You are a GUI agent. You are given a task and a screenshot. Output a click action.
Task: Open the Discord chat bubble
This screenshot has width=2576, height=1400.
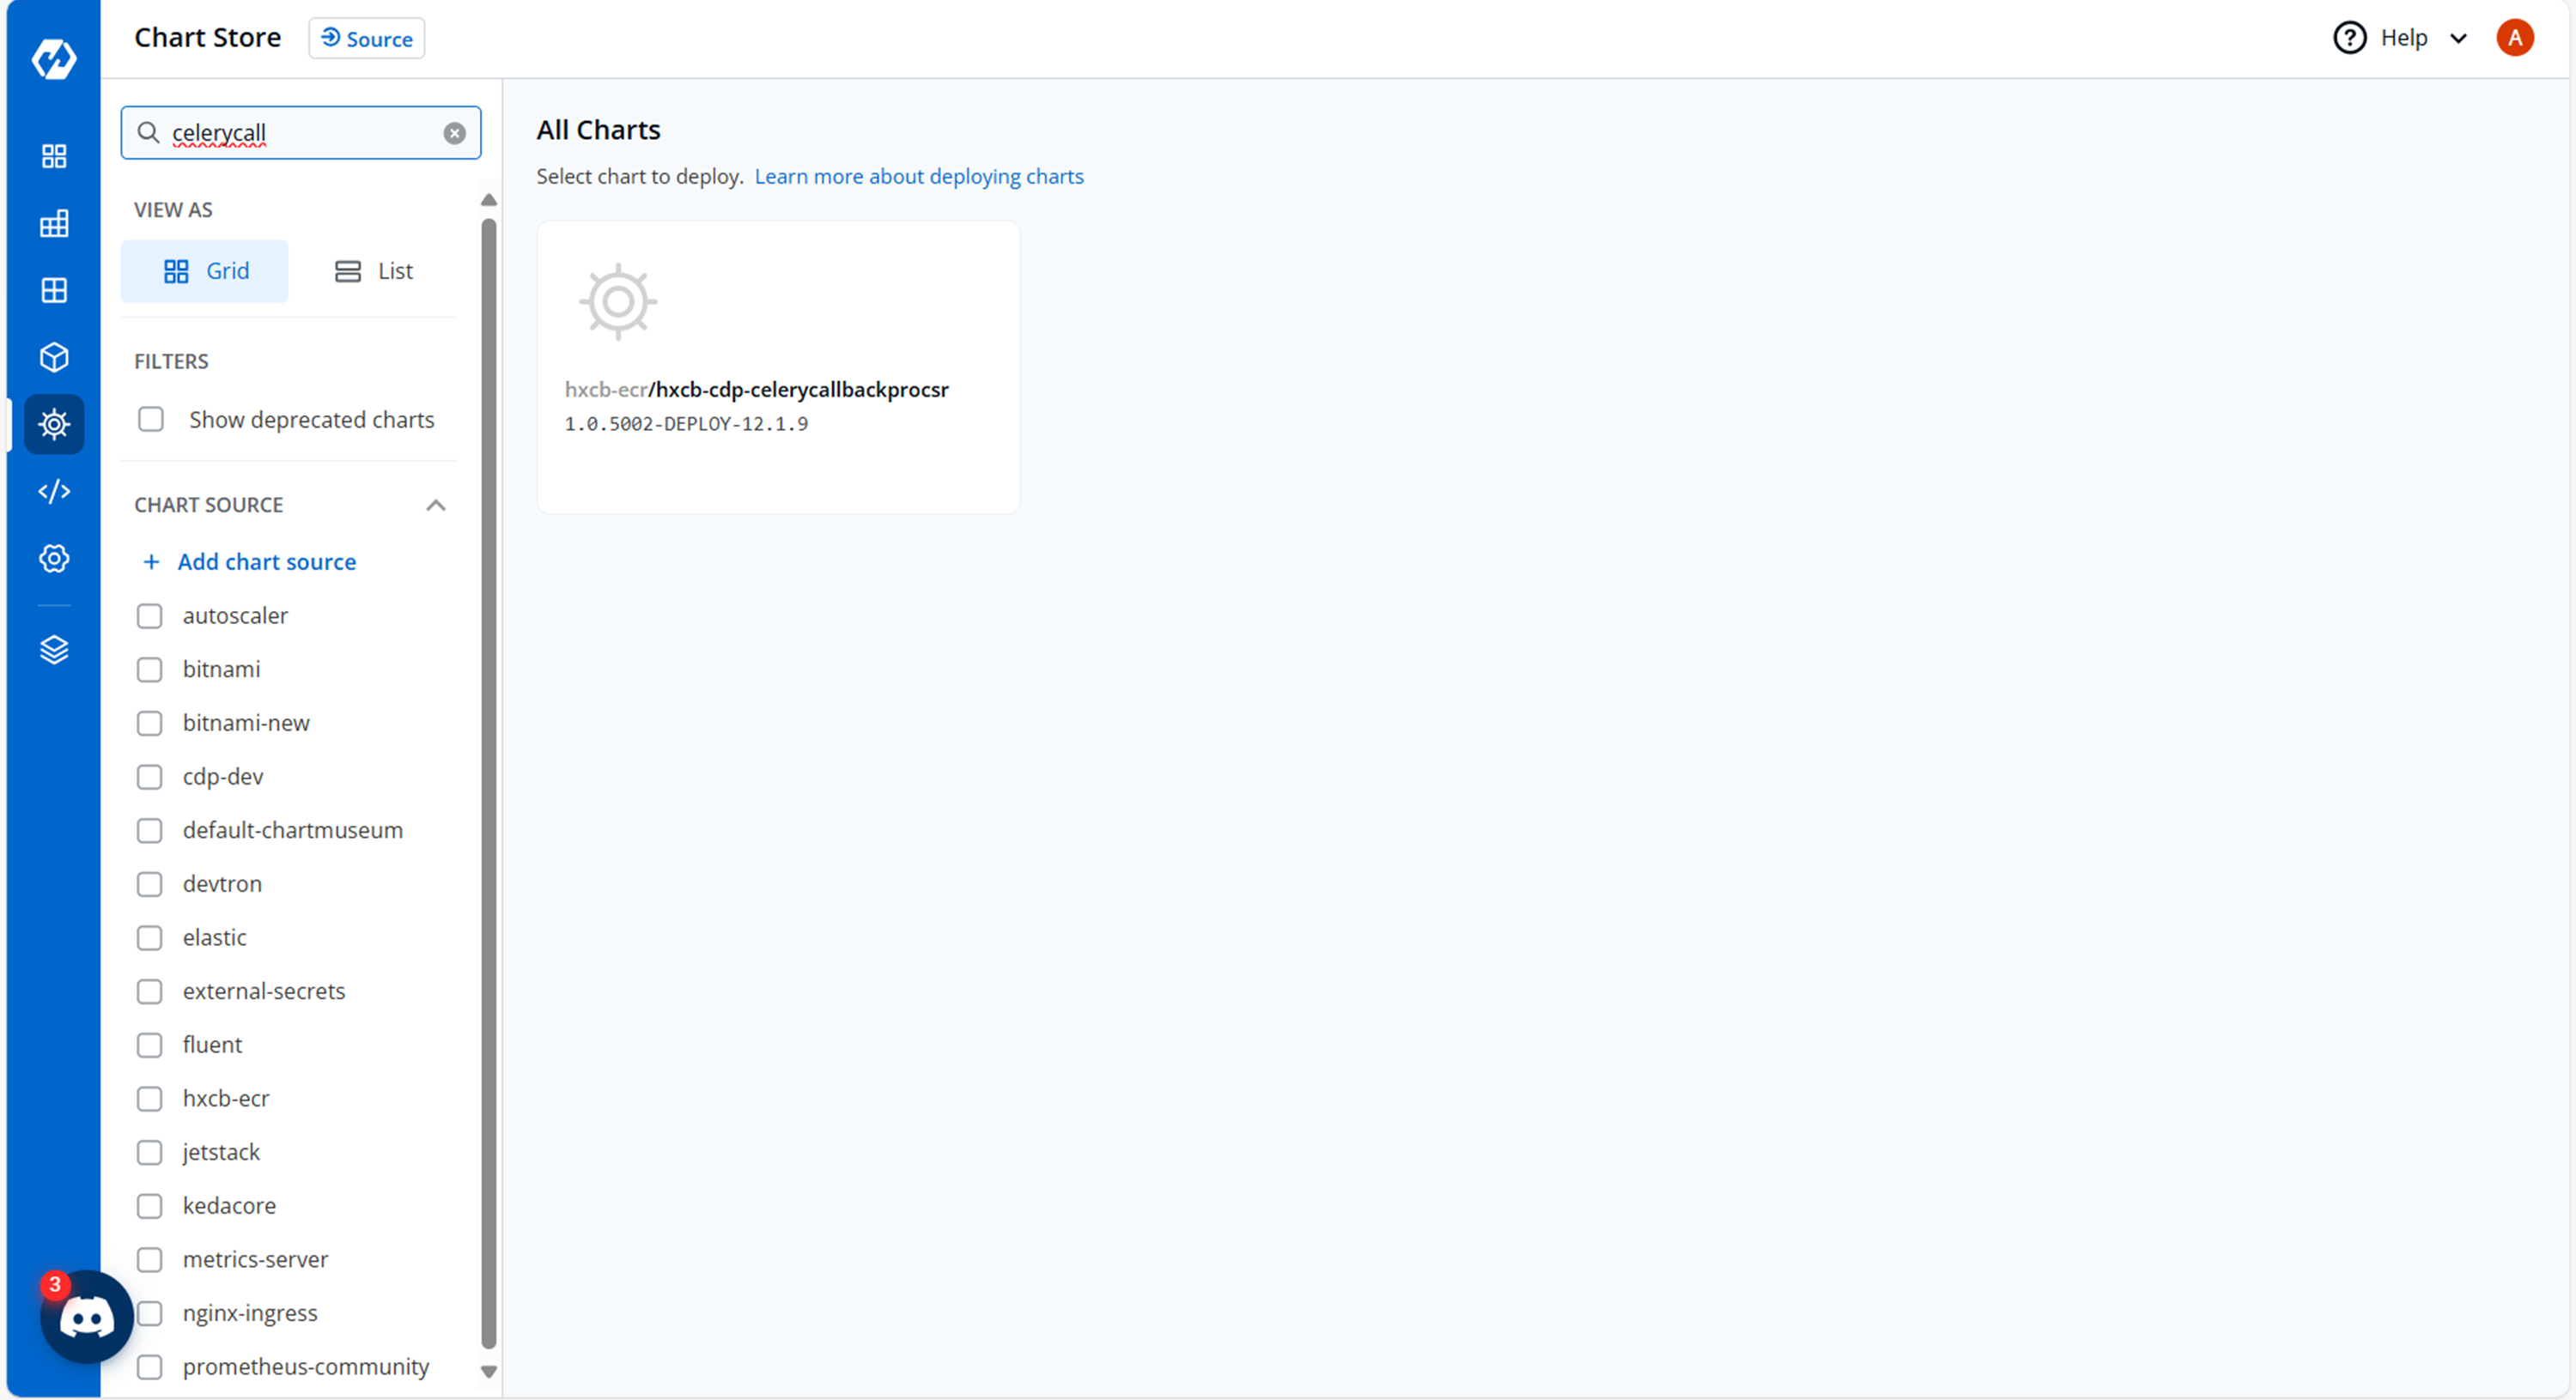pyautogui.click(x=87, y=1318)
